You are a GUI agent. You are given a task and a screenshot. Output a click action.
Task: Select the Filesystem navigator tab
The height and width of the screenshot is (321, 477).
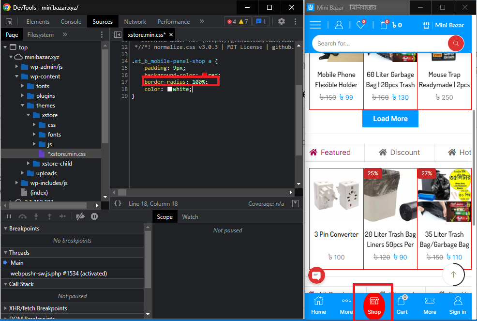[41, 35]
